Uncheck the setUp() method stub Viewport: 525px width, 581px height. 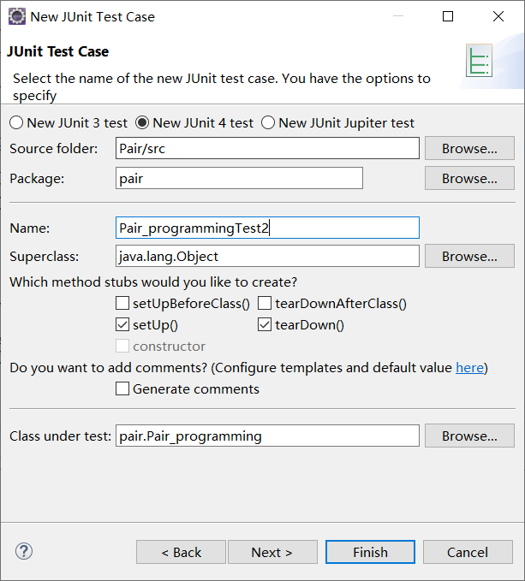pos(122,324)
